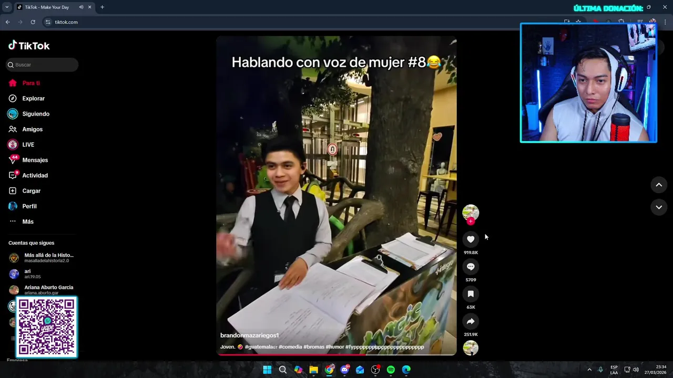Open brandonmazariegos1 profile link
The width and height of the screenshot is (673, 378).
tap(249, 335)
